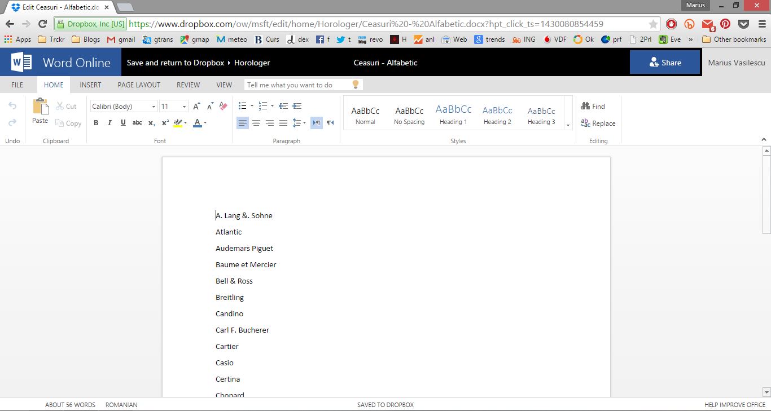The height and width of the screenshot is (411, 771).
Task: Click the Word Online logo icon
Action: (x=21, y=62)
